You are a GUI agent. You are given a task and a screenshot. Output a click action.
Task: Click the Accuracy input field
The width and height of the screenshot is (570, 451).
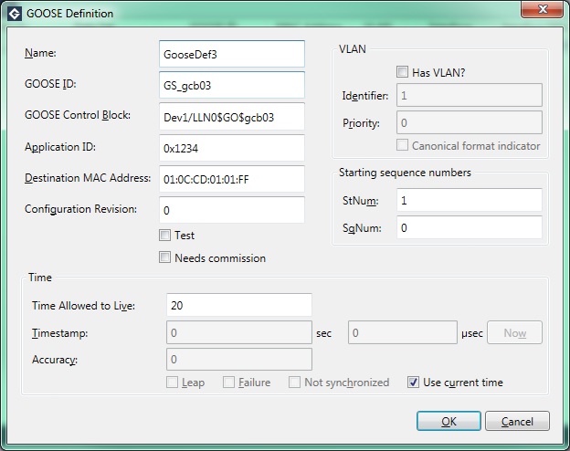click(239, 360)
